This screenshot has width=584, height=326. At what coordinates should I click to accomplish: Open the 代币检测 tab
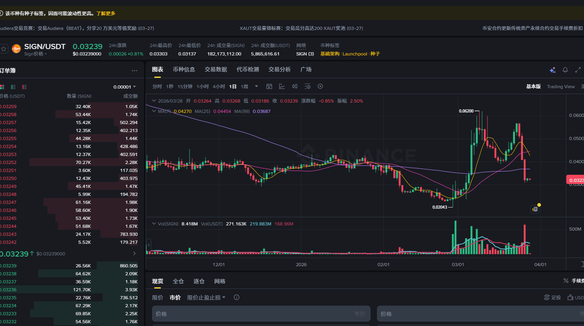tap(248, 69)
